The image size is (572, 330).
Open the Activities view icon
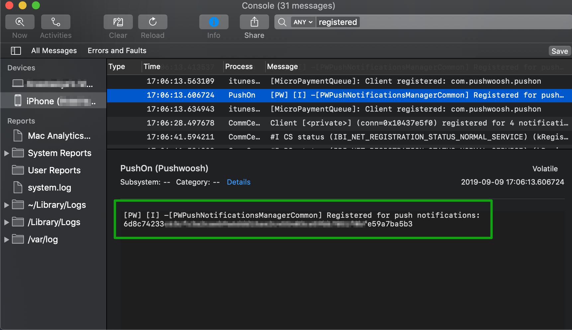coord(55,22)
